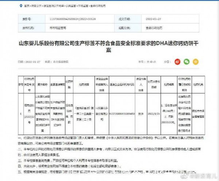The height and width of the screenshot is (181, 219).
Task: Click the 处罚机关 column header
Action: point(198,85)
